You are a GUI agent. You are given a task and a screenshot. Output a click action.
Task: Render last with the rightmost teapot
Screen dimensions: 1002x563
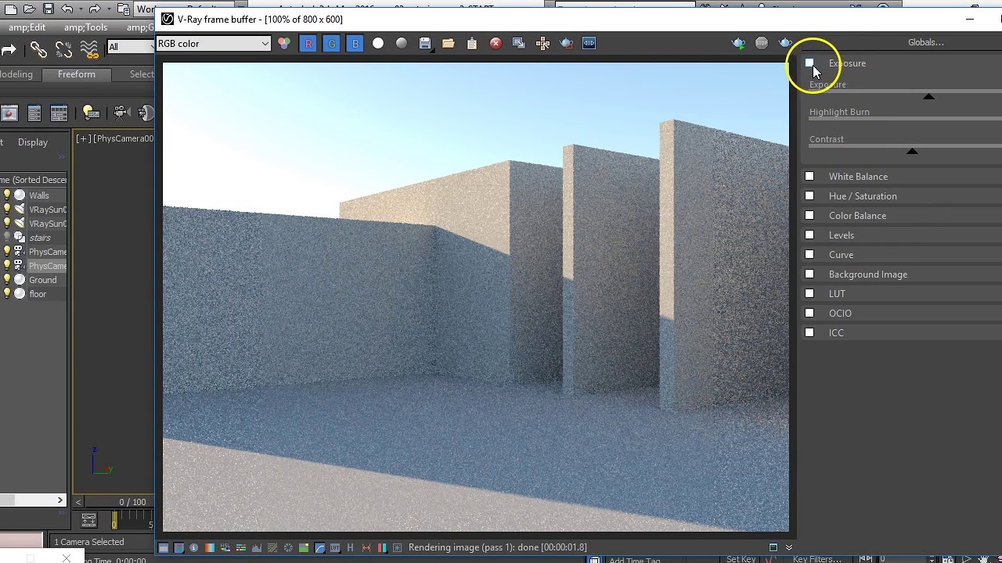point(785,44)
